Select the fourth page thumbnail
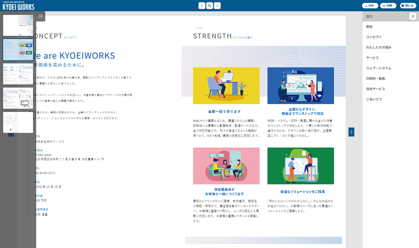This screenshot has width=419, height=248. pyautogui.click(x=18, y=98)
